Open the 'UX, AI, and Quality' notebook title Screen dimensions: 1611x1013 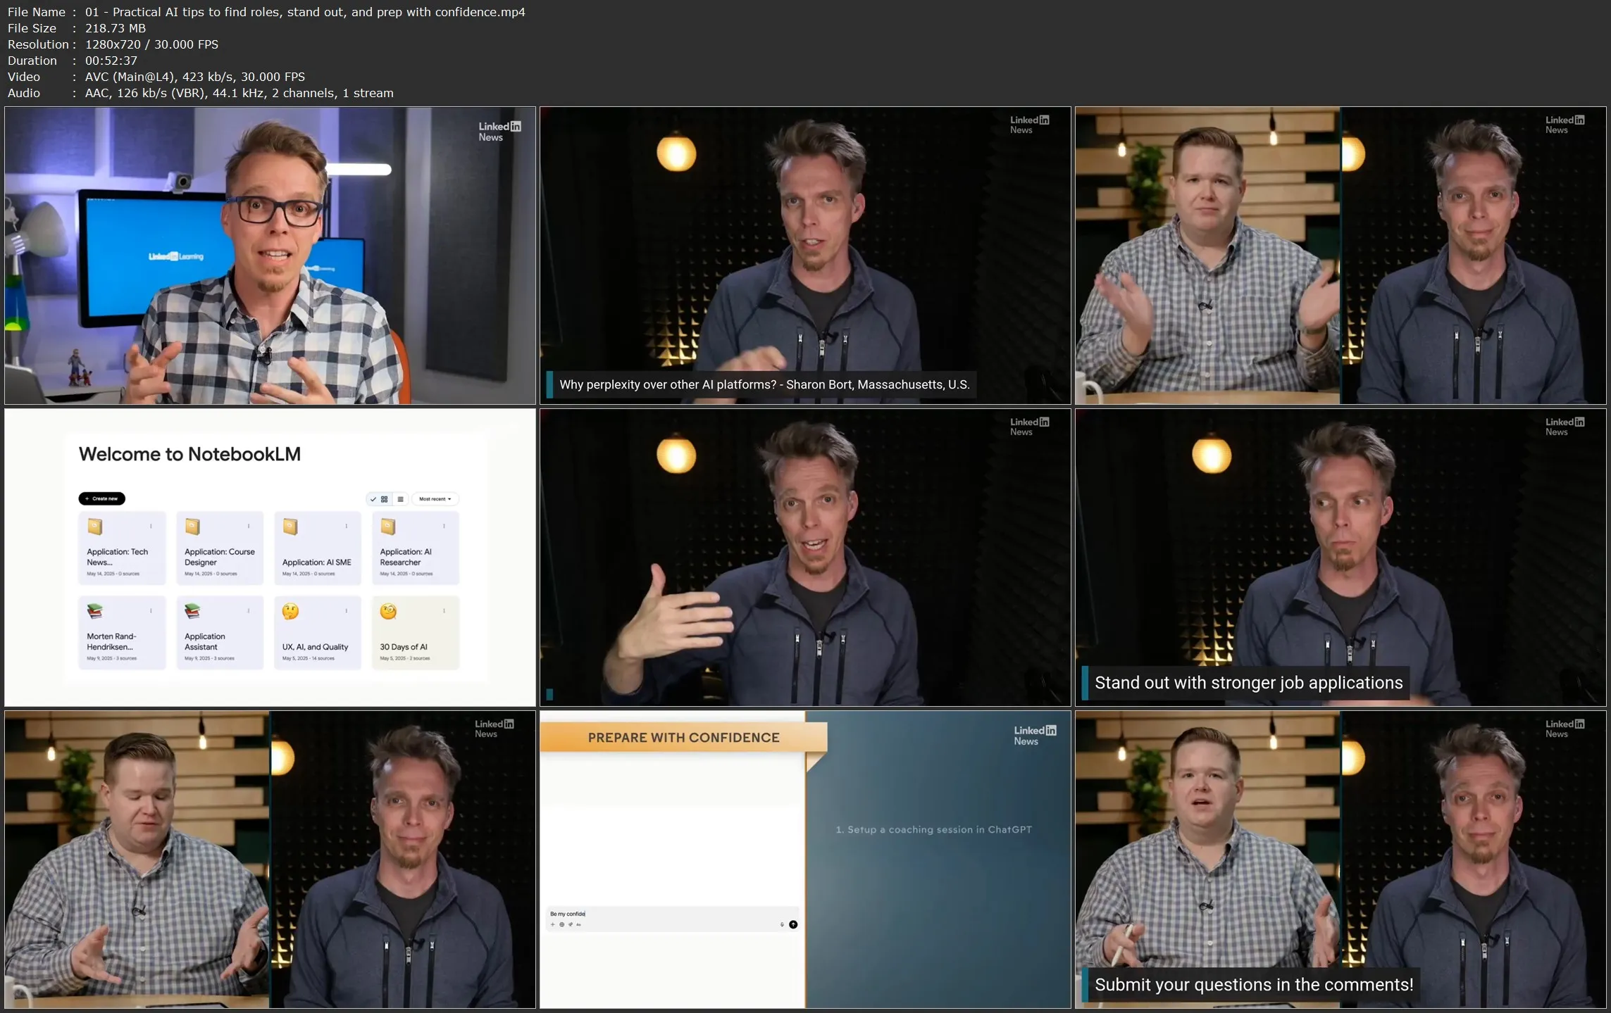pyautogui.click(x=316, y=647)
